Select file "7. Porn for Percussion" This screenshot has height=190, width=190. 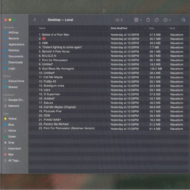(53, 60)
